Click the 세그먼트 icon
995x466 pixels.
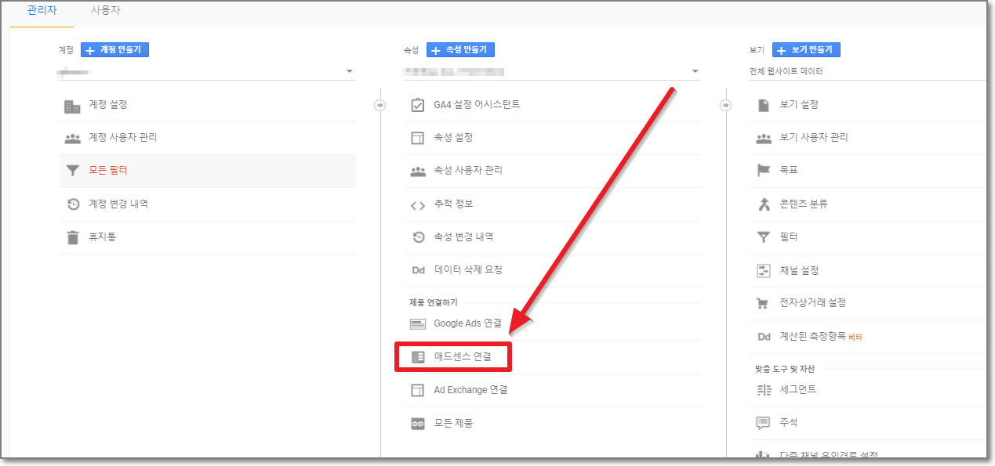click(764, 390)
